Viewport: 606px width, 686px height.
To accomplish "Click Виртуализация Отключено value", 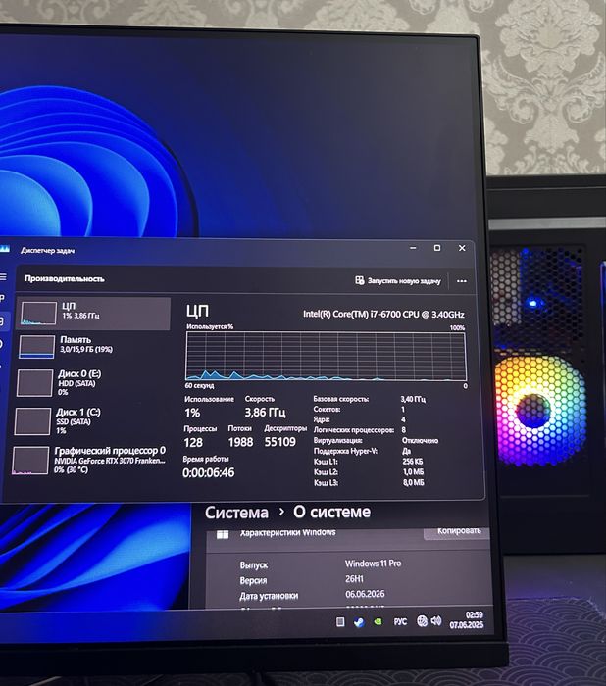I will 420,441.
